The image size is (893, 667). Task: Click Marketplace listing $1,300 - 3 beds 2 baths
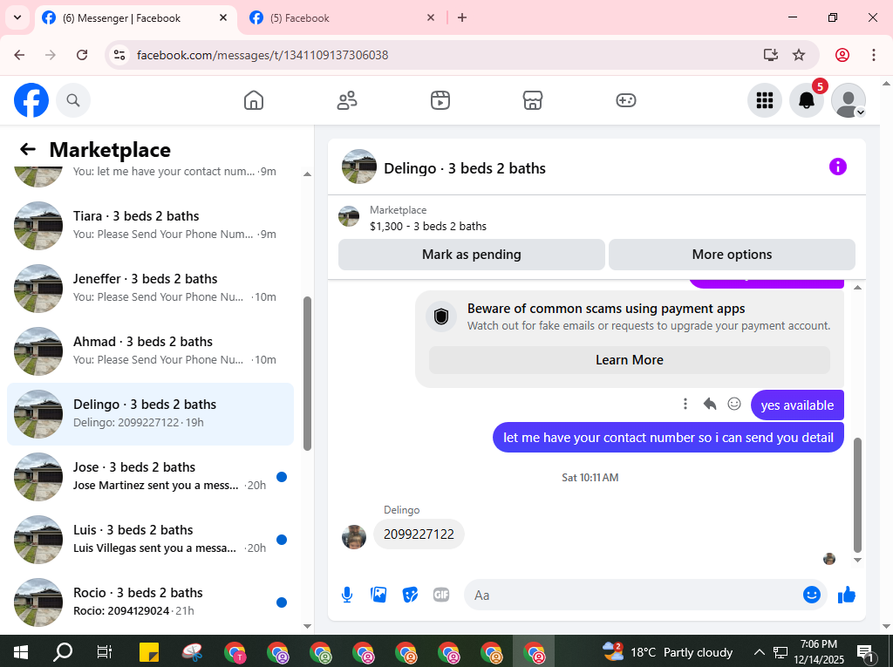point(427,226)
